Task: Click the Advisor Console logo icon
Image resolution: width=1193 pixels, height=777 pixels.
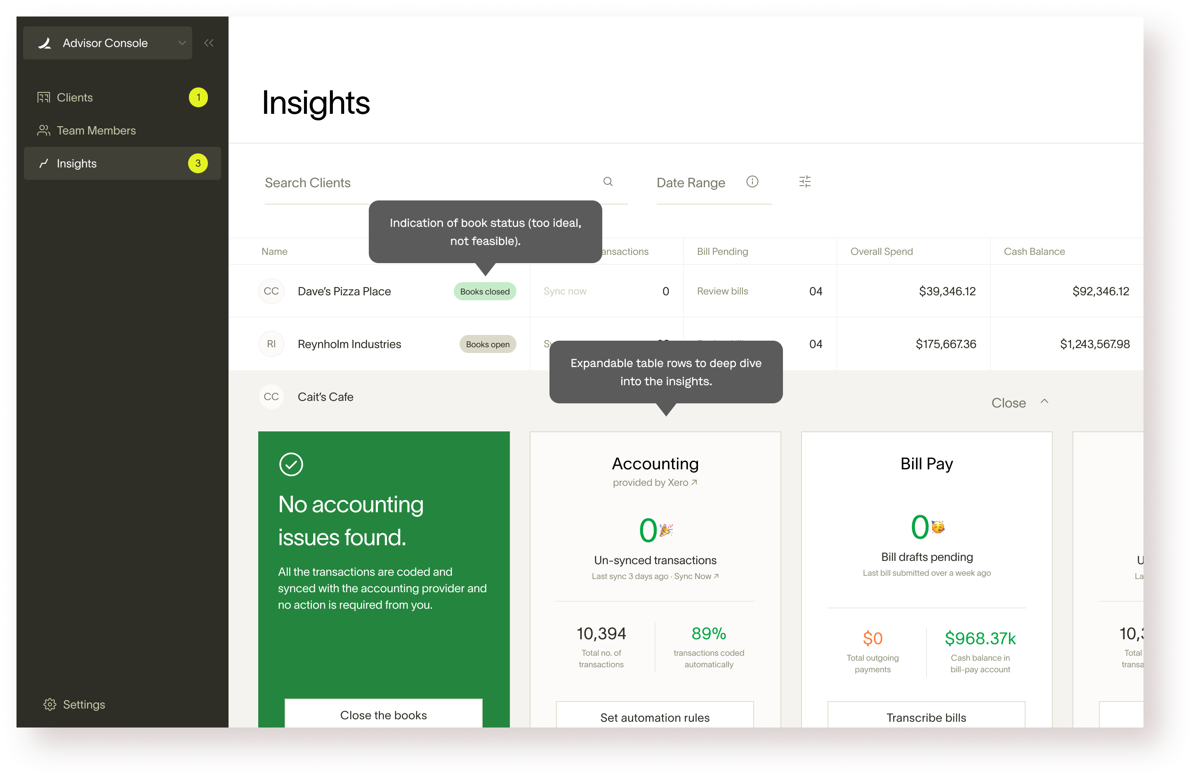Action: (45, 43)
